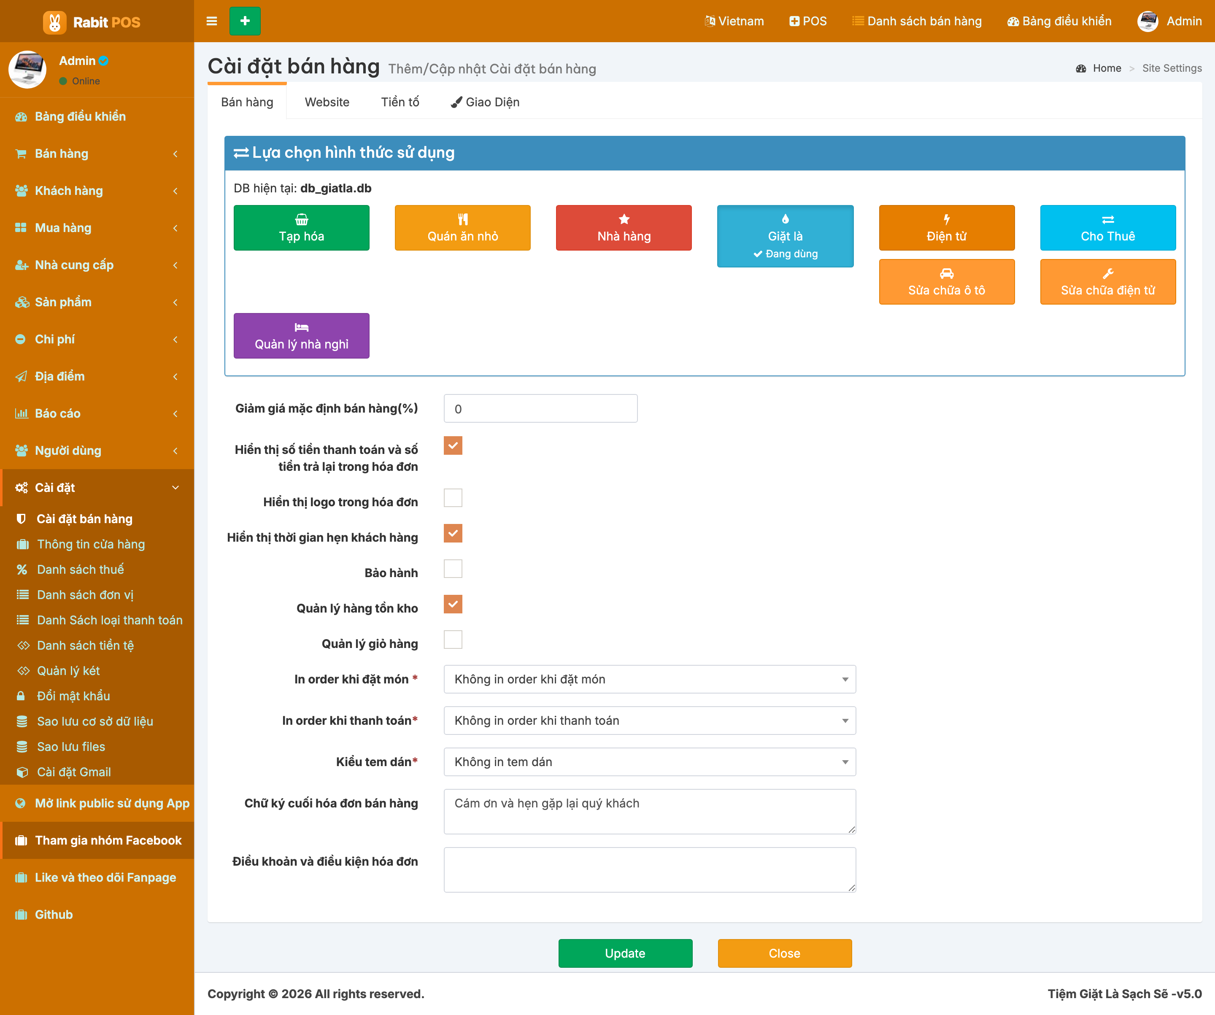Enable the Quản lý giỏ hàng checkbox
Image resolution: width=1215 pixels, height=1015 pixels.
point(453,640)
